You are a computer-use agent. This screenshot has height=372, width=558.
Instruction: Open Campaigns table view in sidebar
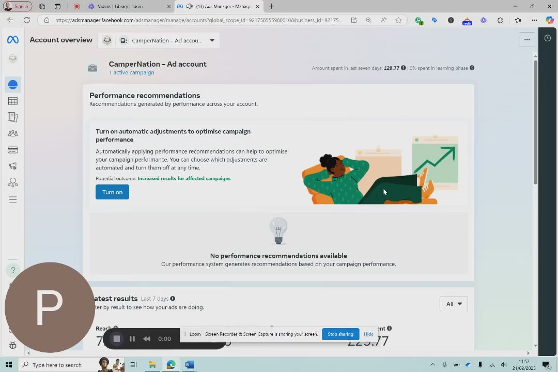[13, 101]
